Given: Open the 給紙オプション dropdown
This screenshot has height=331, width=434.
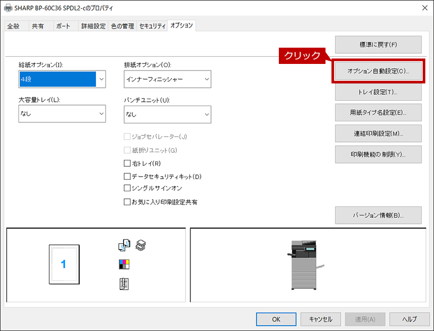Looking at the screenshot, I should [62, 80].
